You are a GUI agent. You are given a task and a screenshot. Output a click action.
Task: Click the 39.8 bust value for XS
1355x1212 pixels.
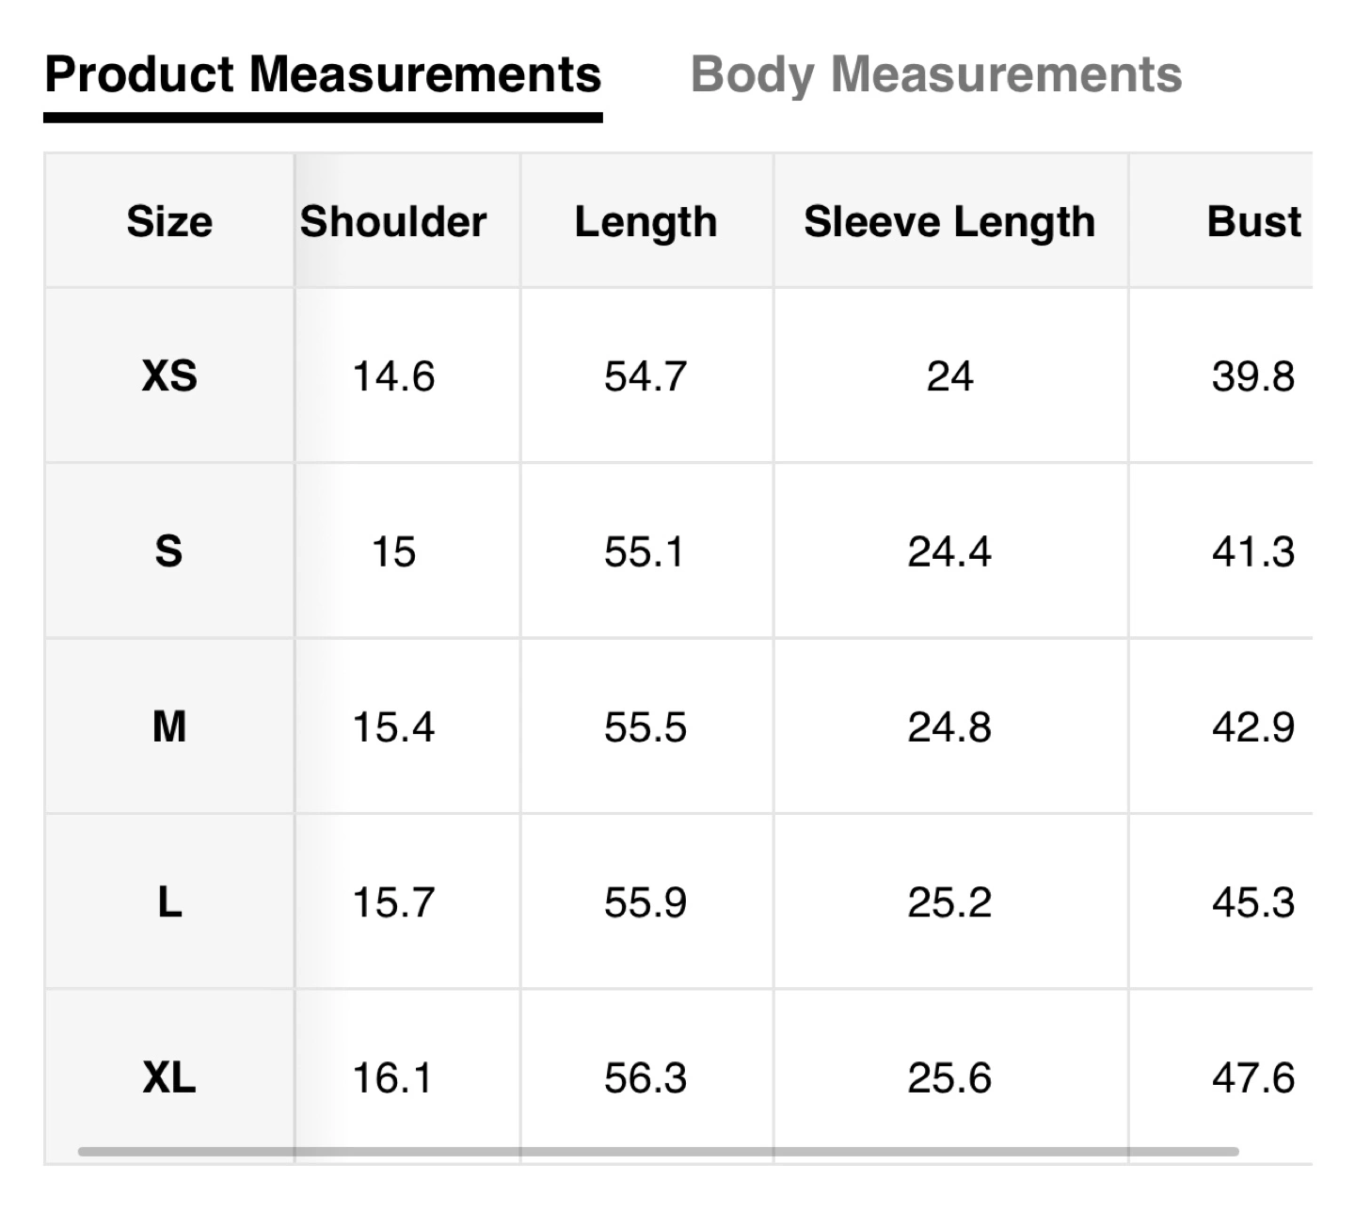[1253, 376]
